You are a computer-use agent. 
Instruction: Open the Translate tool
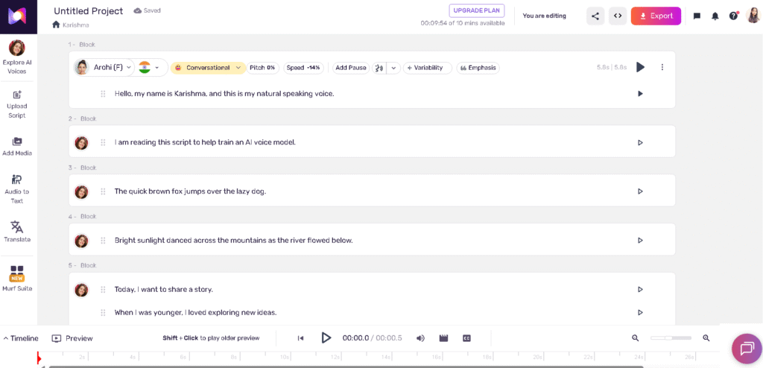pyautogui.click(x=16, y=231)
